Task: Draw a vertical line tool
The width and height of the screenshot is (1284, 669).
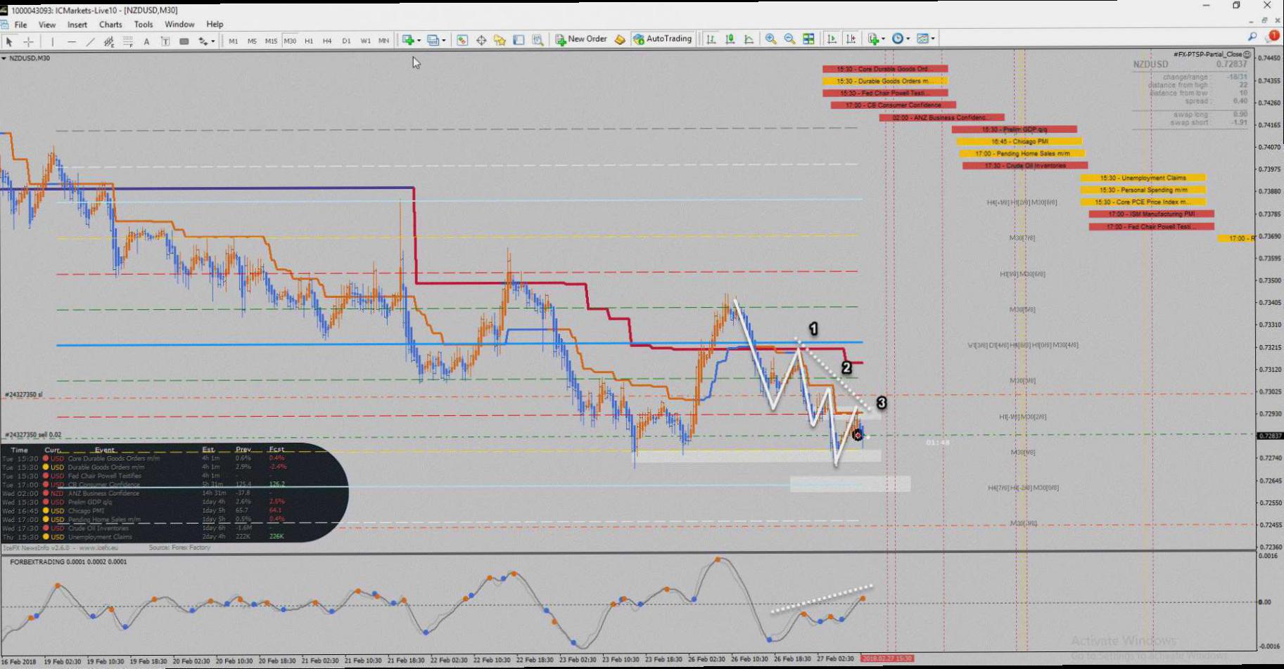Action: (52, 41)
